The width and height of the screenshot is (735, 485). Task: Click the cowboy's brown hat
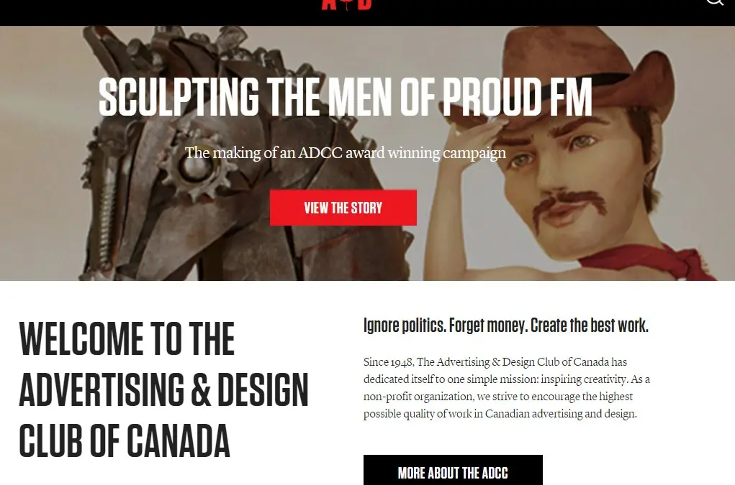[x=586, y=75]
